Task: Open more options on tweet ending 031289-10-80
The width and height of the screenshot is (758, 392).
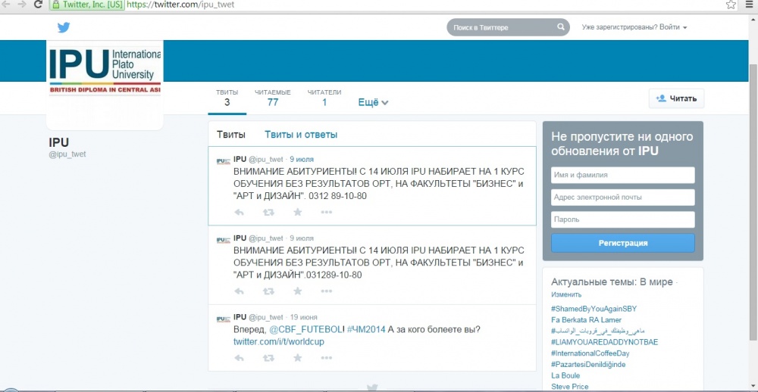Action: click(327, 291)
